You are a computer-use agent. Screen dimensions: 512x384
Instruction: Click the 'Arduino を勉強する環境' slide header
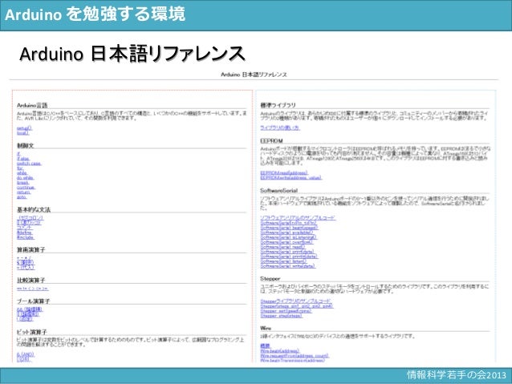point(95,14)
